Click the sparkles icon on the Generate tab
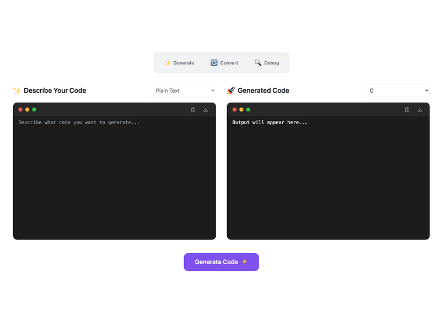 [167, 62]
